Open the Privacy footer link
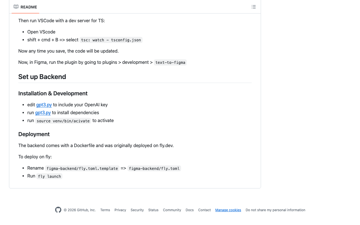The image size is (360, 225). (x=120, y=210)
